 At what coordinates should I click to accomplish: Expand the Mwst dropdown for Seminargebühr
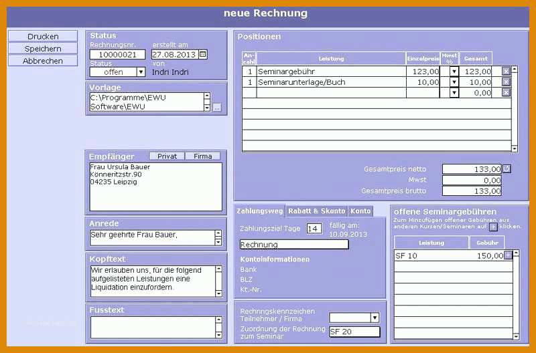coord(454,72)
